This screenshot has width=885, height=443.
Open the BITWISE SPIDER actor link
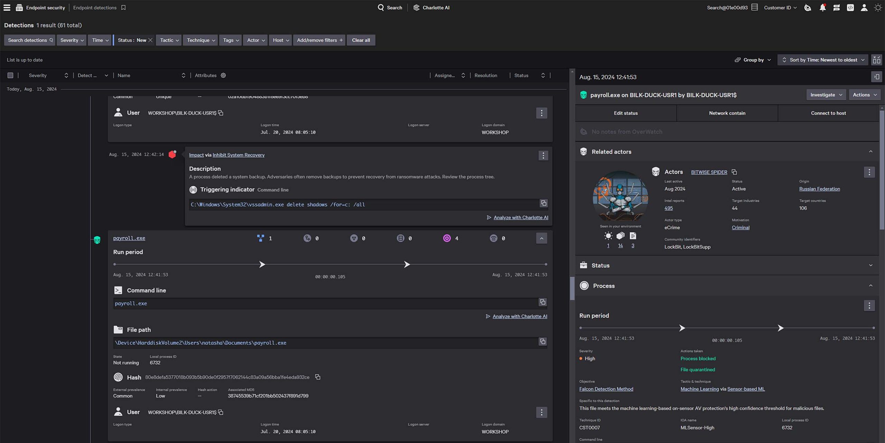coord(709,172)
